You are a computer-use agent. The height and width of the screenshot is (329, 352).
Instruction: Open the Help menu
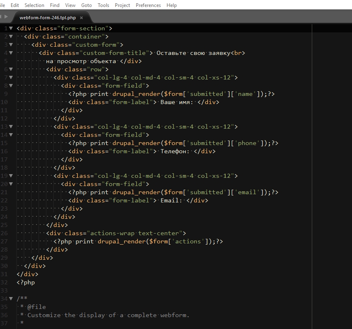coord(171,5)
